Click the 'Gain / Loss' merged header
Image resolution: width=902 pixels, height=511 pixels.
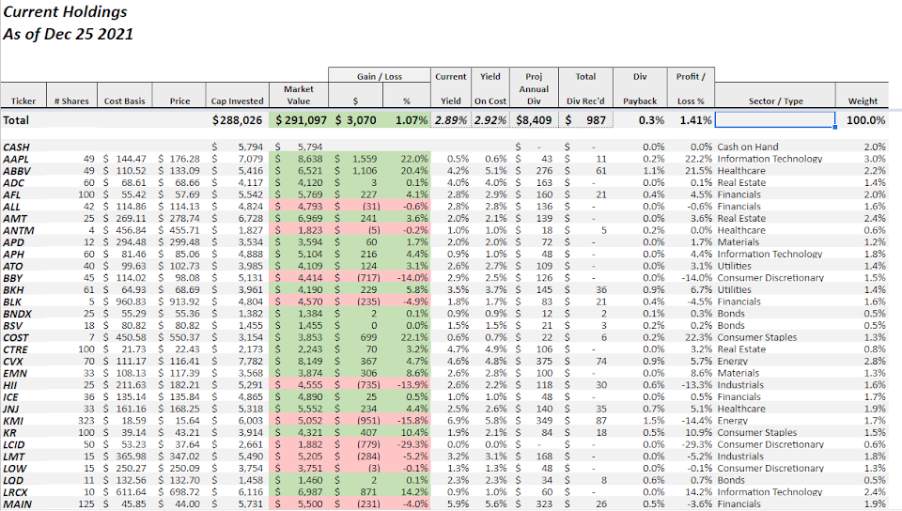379,76
